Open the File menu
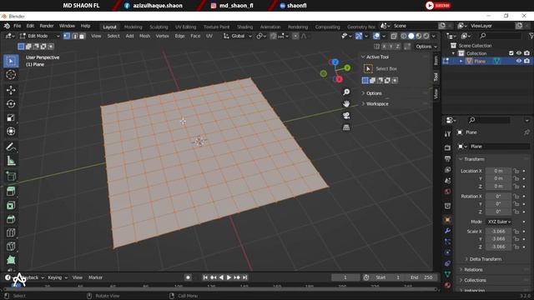Screen dimensions: 534x300 (x=17, y=26)
